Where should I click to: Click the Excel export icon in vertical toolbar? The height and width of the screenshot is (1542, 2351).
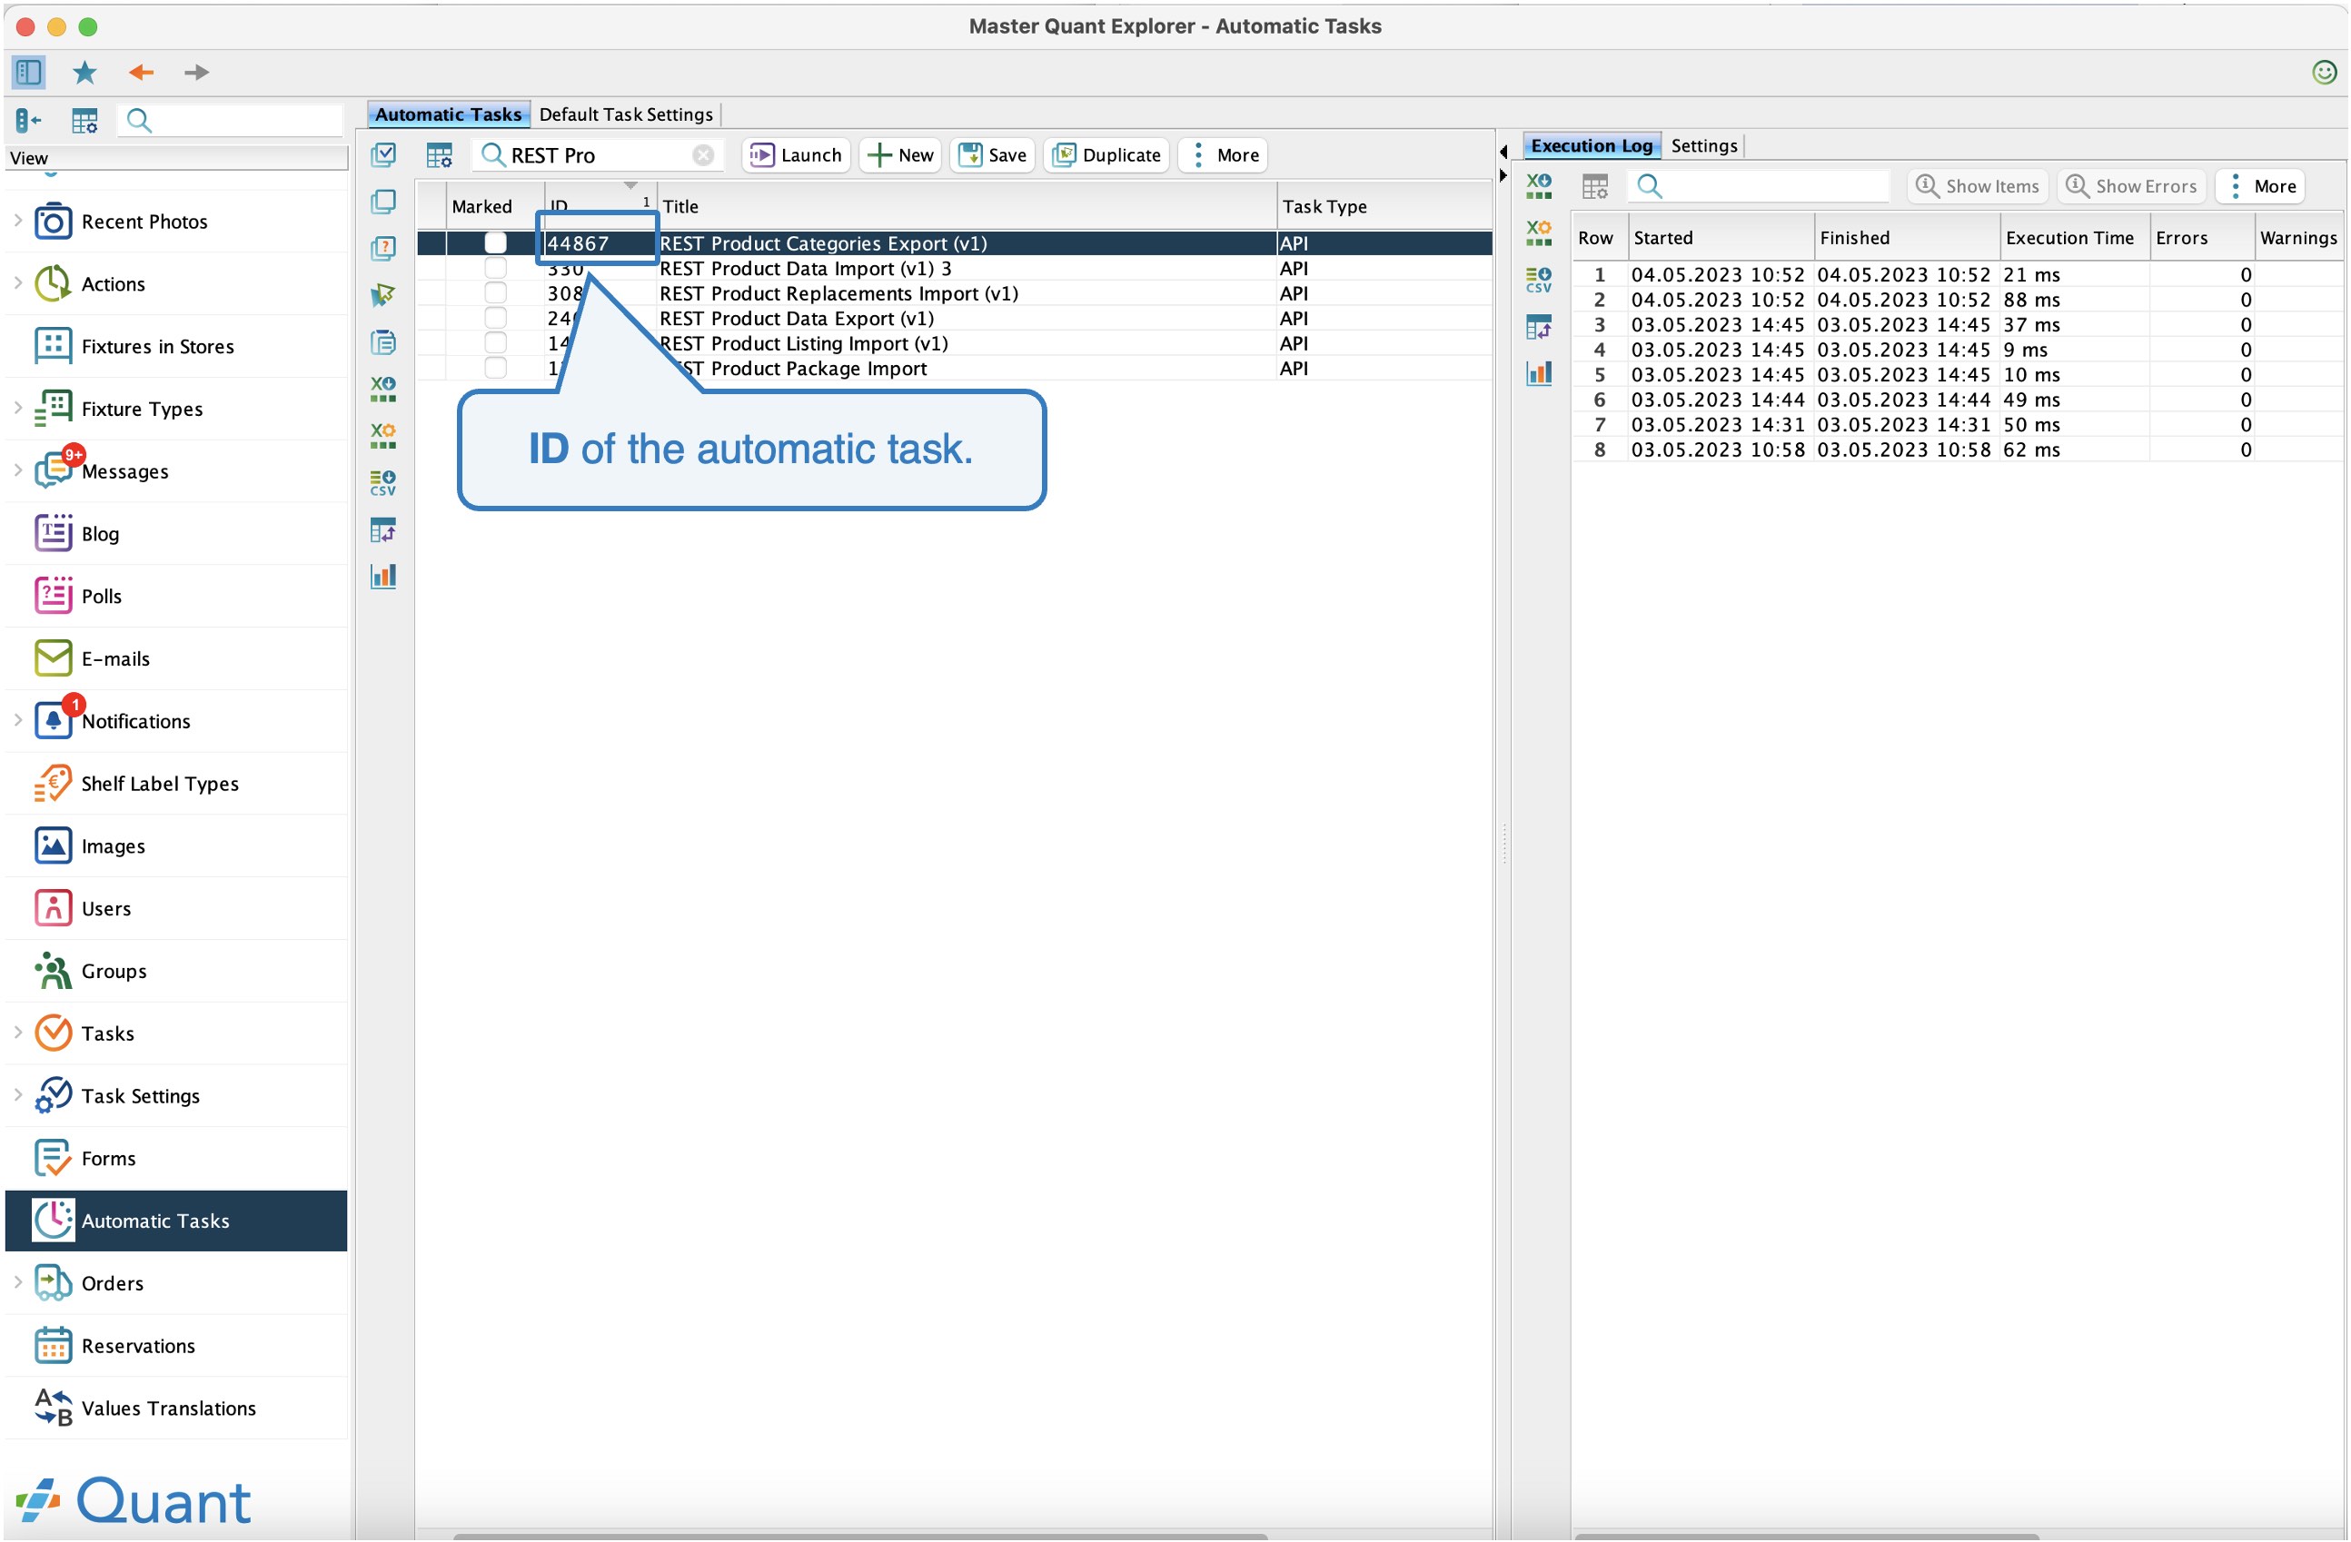tap(383, 388)
